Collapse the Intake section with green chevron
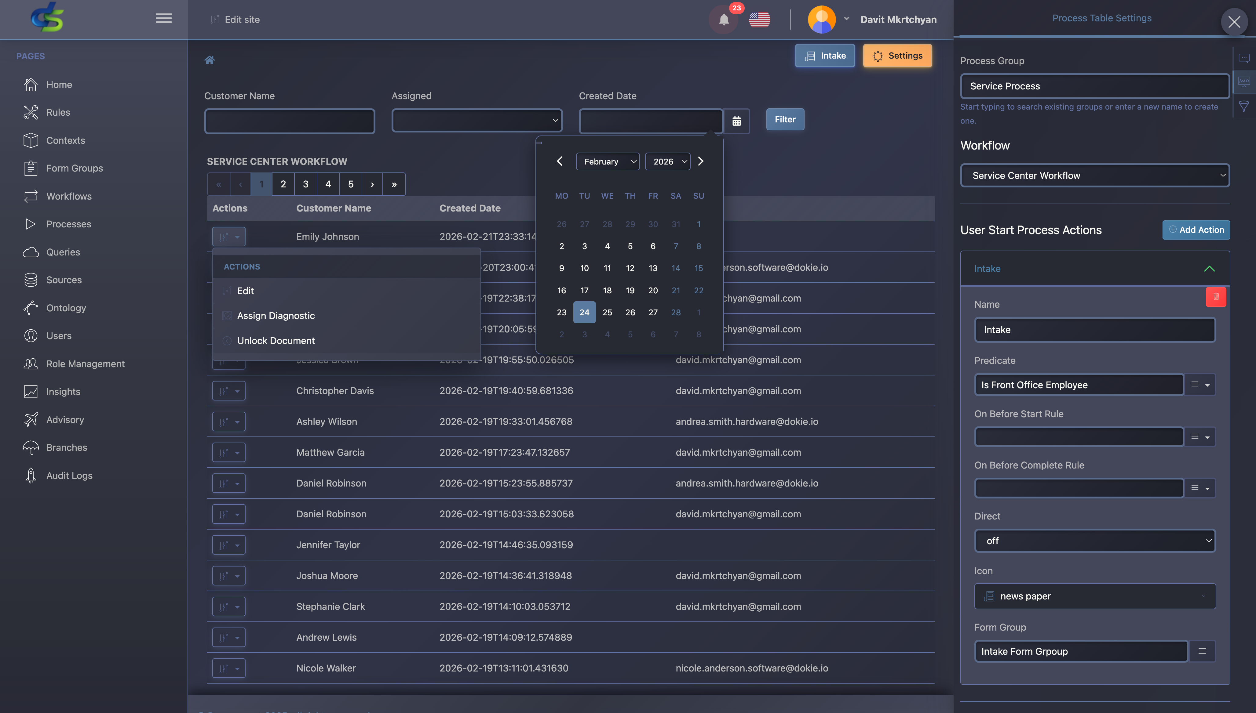 click(x=1210, y=268)
